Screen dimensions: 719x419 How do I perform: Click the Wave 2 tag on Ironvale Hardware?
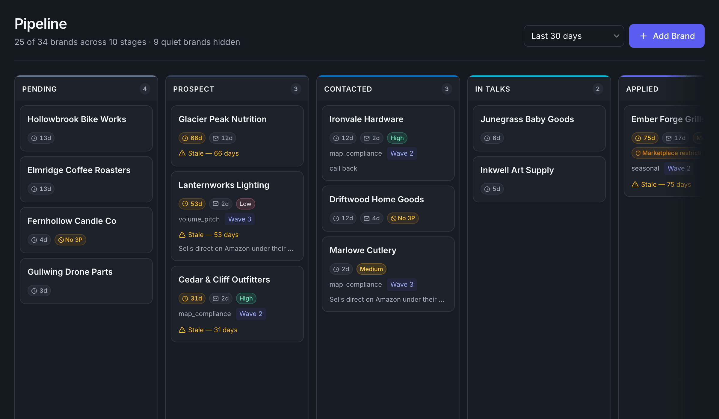402,153
